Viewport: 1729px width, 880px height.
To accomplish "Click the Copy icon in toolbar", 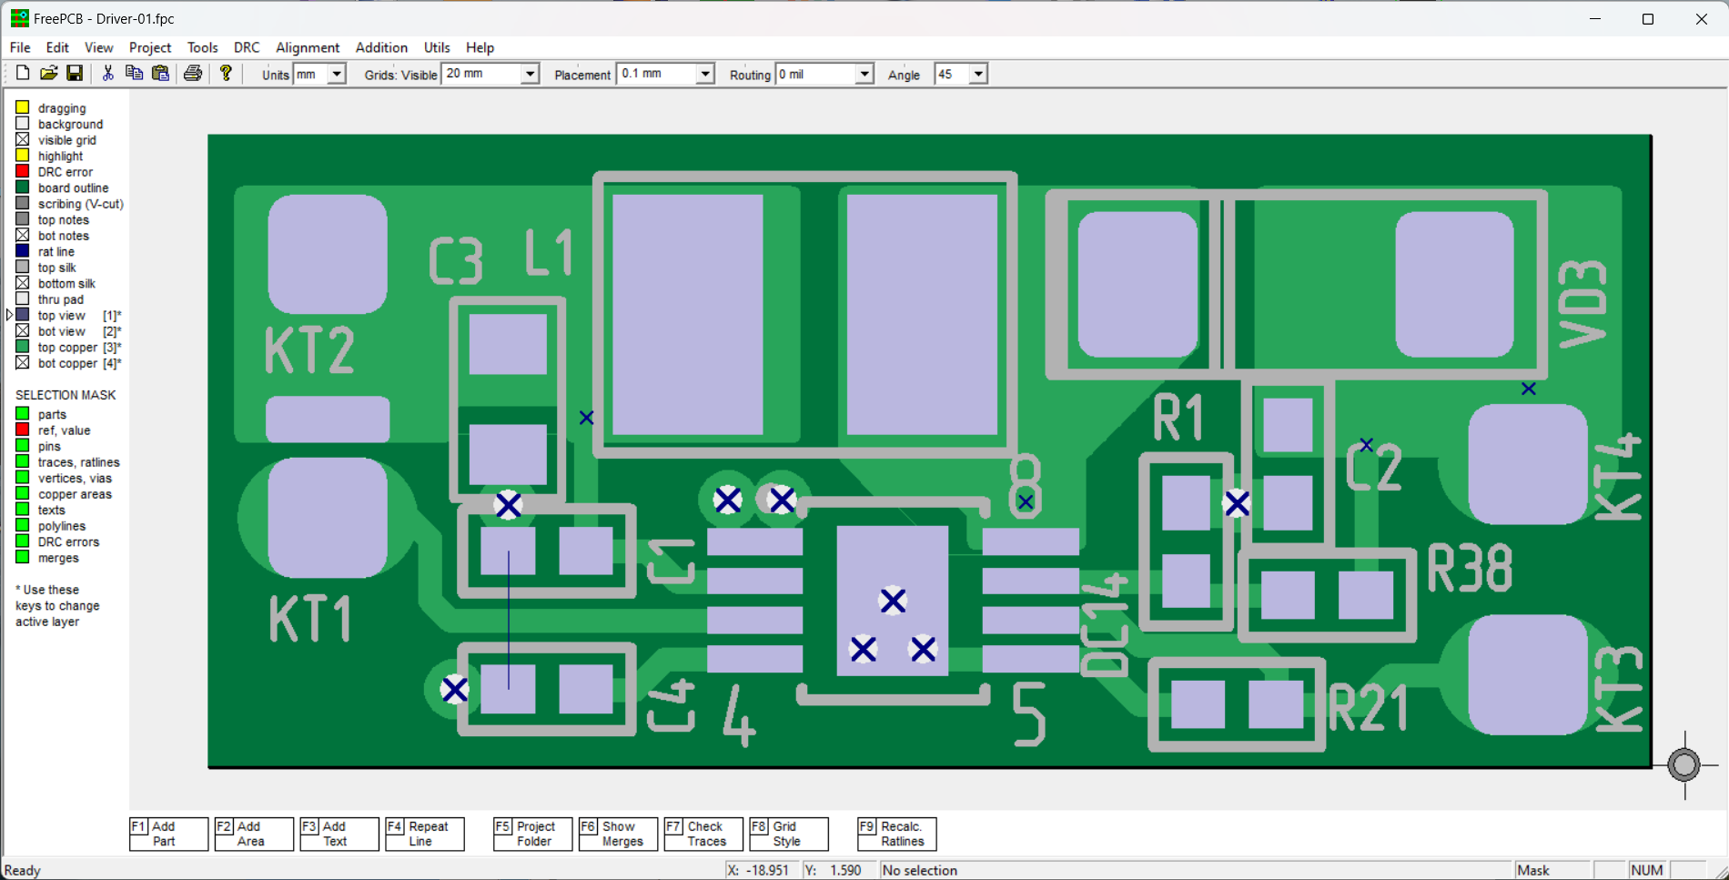I will 134,74.
